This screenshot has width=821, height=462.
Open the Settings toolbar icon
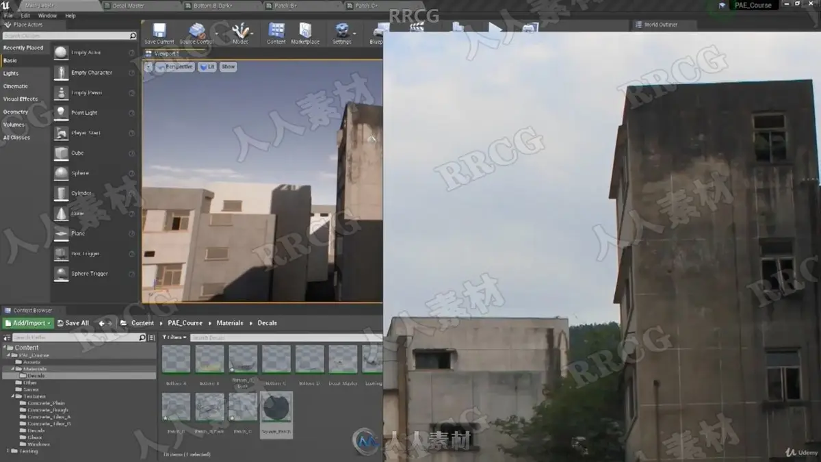341,31
